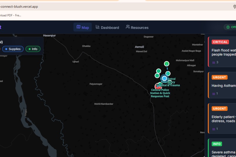
Task: Select the blue supplies marker on the map
Action: point(164,78)
